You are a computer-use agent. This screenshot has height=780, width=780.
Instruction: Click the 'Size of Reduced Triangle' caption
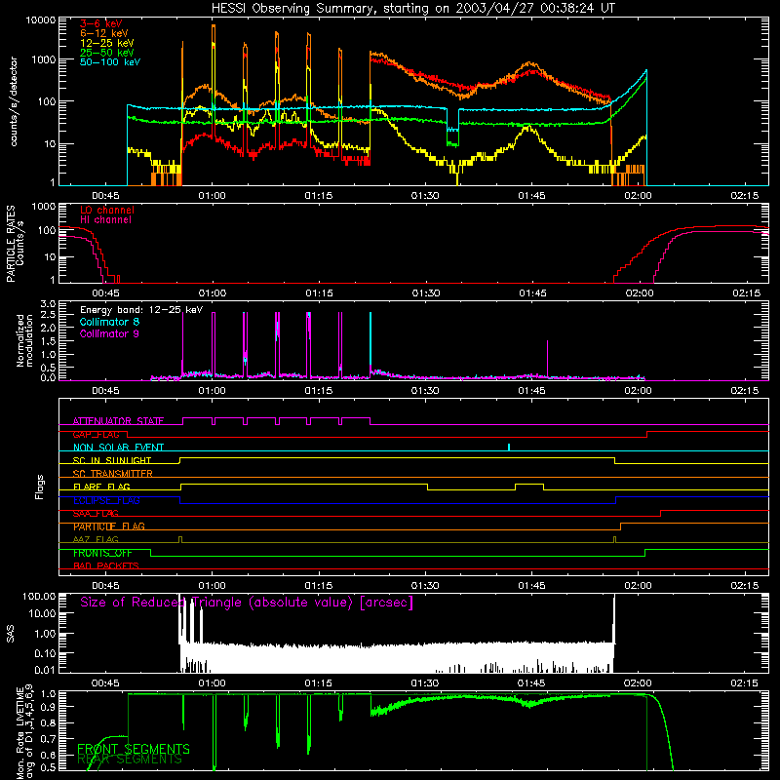coord(247,603)
